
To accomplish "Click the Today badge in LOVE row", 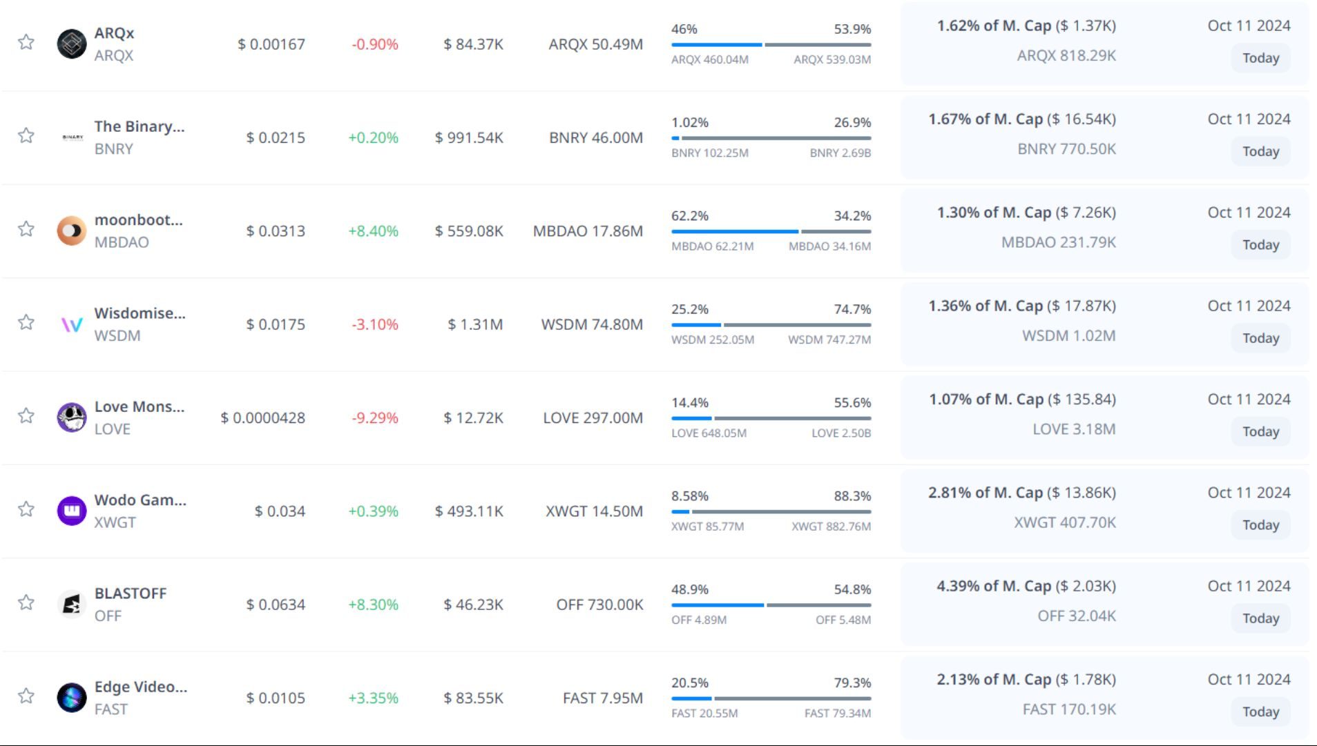I will [x=1260, y=431].
